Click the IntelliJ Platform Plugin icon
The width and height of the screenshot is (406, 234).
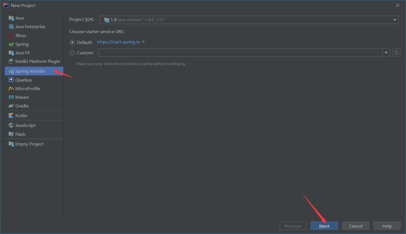[x=11, y=61]
